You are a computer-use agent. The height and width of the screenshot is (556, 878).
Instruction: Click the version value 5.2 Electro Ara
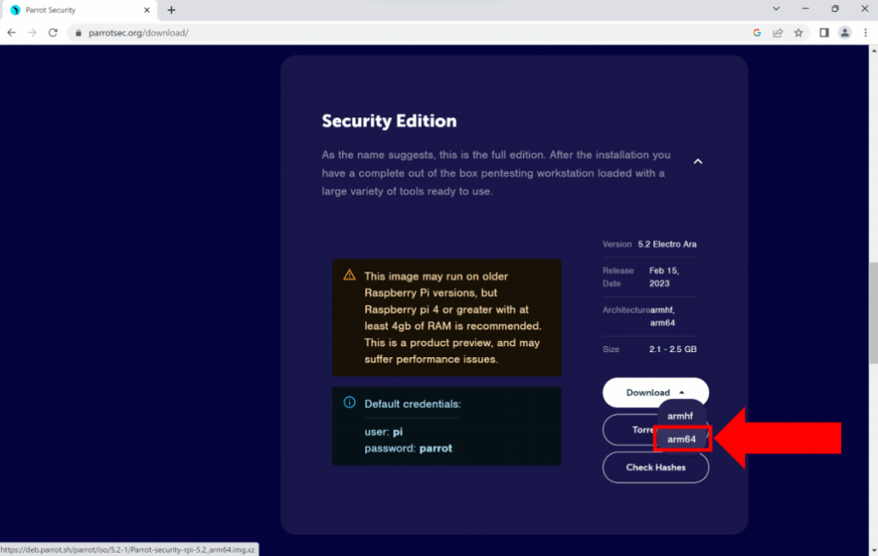coord(667,244)
